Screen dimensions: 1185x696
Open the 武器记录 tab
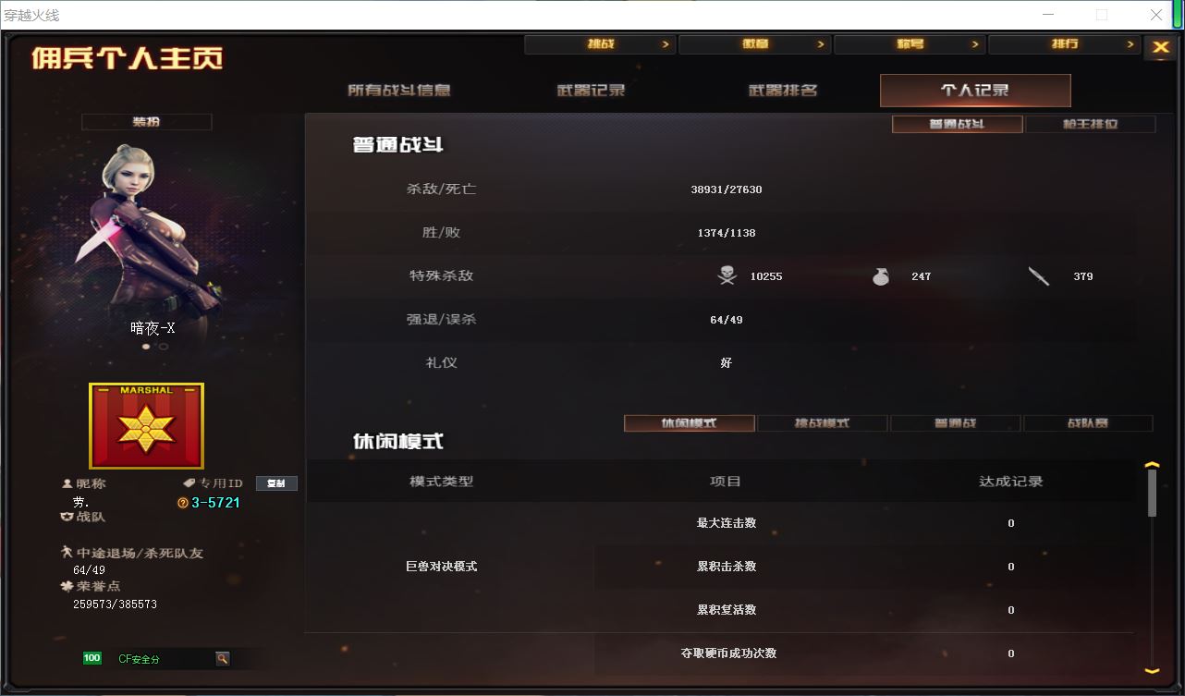[592, 91]
